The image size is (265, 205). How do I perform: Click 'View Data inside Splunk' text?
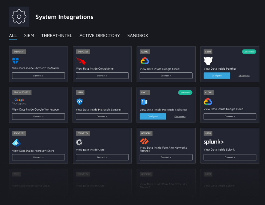[219, 150]
